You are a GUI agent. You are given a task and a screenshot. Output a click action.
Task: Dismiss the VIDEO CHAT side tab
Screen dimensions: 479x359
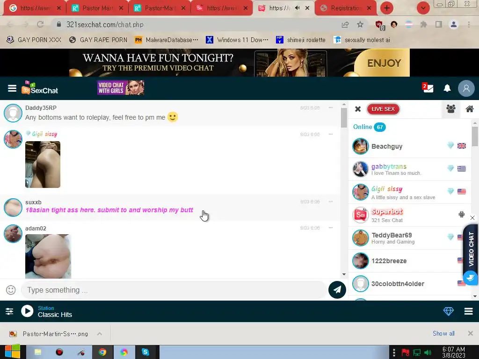(472, 218)
